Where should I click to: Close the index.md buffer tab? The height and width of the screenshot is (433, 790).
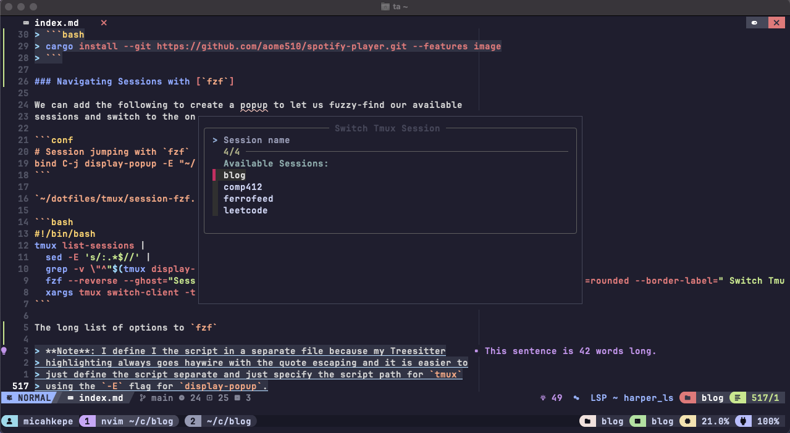click(x=104, y=23)
